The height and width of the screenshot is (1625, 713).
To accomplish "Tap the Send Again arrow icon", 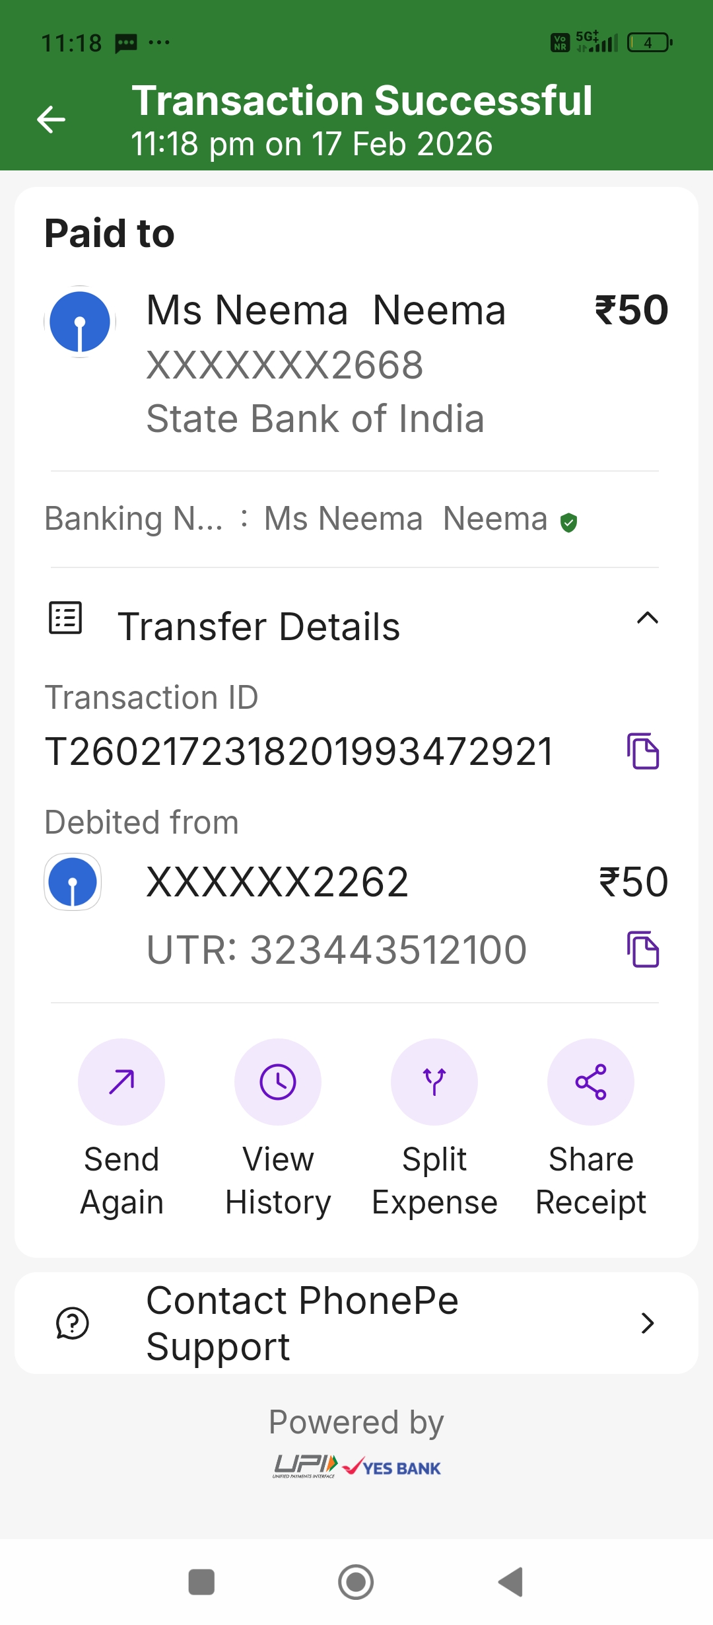I will (x=121, y=1082).
